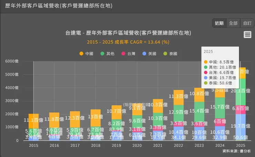
Task: Select the 近期 range tab
Action: tap(219, 23)
